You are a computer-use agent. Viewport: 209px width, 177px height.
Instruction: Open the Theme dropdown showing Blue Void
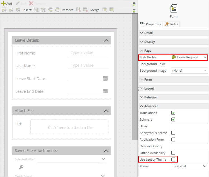pyautogui.click(x=189, y=166)
